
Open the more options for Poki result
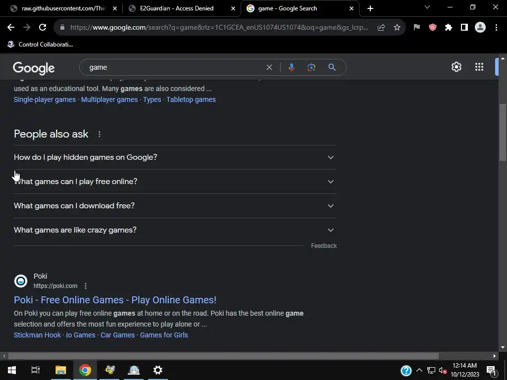pos(85,286)
